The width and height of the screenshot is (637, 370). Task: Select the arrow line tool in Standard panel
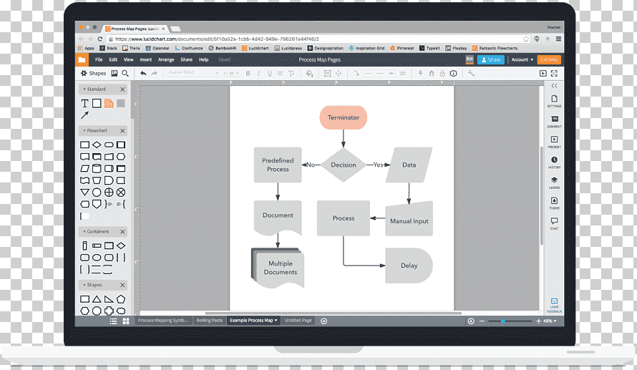coord(84,115)
